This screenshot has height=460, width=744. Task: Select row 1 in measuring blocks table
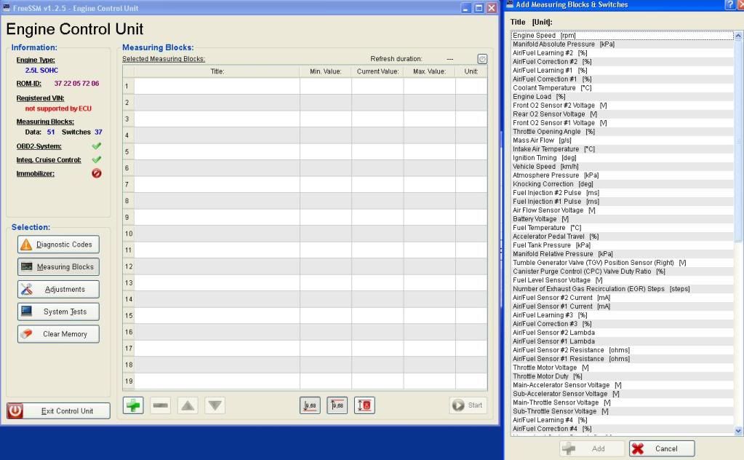305,86
